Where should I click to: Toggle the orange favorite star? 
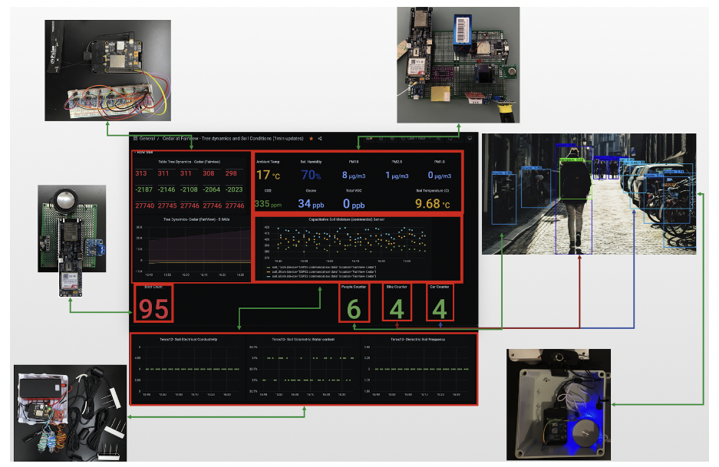[311, 138]
